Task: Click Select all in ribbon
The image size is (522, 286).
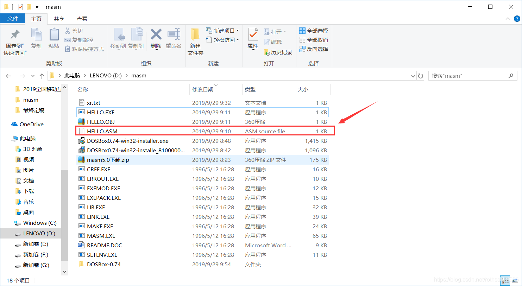Action: (314, 31)
